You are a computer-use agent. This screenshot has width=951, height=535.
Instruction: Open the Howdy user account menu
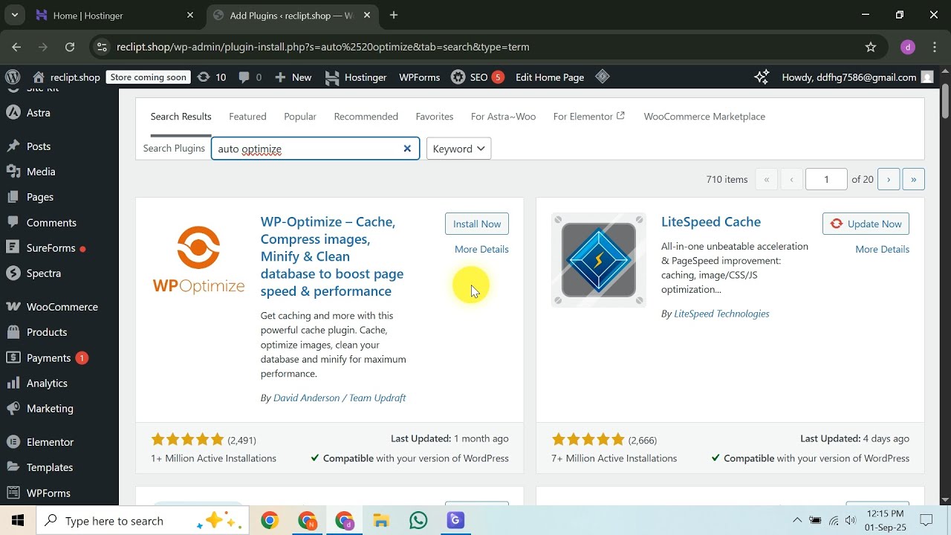tap(857, 77)
